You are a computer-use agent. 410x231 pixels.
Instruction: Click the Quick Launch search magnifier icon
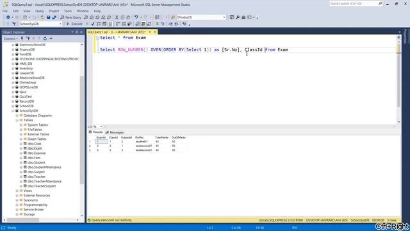[x=380, y=3]
